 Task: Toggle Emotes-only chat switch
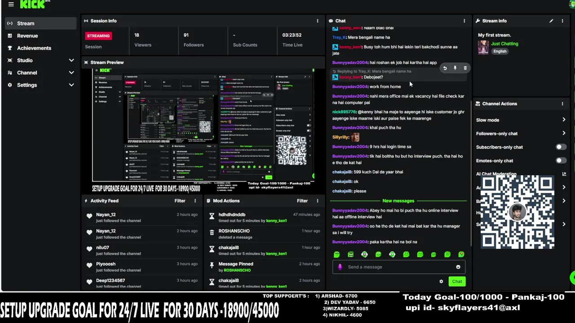tap(561, 161)
